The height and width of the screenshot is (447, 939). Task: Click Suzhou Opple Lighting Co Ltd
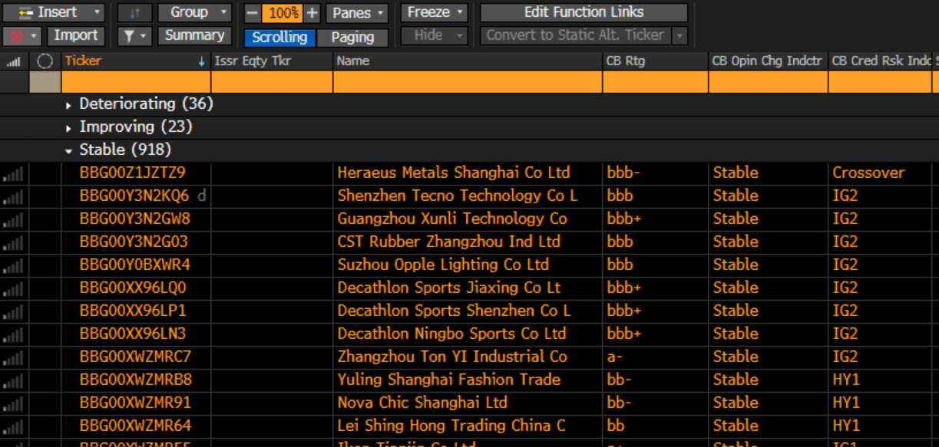[x=443, y=265]
